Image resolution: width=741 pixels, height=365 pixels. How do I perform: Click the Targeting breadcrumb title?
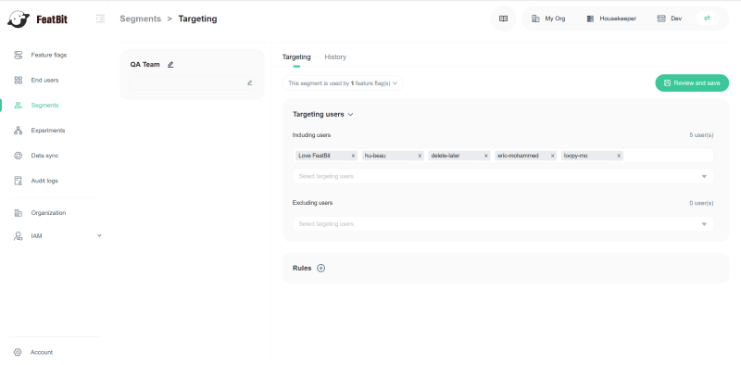pyautogui.click(x=197, y=19)
